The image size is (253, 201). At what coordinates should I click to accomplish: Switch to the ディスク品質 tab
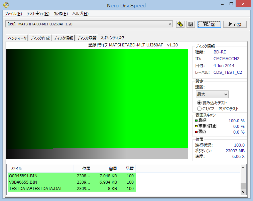87,38
